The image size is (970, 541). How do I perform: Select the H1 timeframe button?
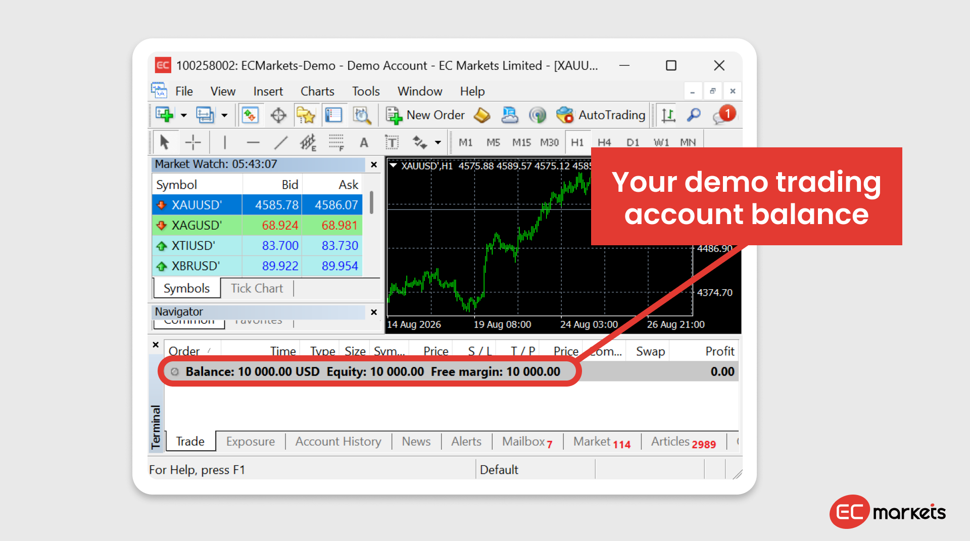tap(577, 142)
